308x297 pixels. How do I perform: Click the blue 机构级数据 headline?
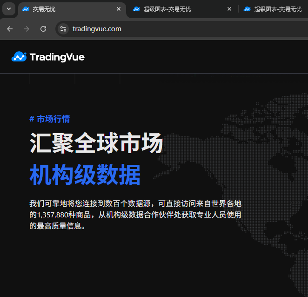pos(85,175)
